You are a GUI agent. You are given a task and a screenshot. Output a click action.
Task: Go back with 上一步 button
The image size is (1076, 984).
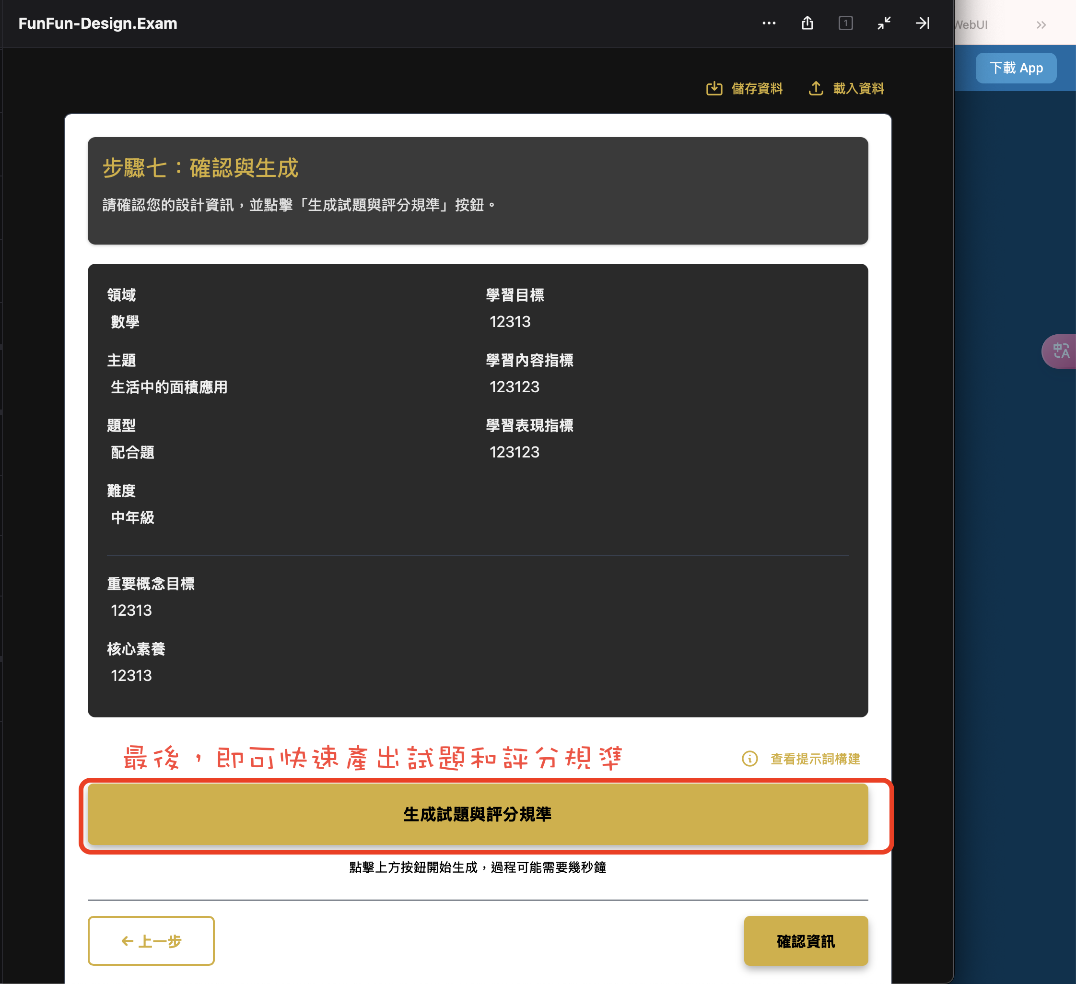(151, 940)
